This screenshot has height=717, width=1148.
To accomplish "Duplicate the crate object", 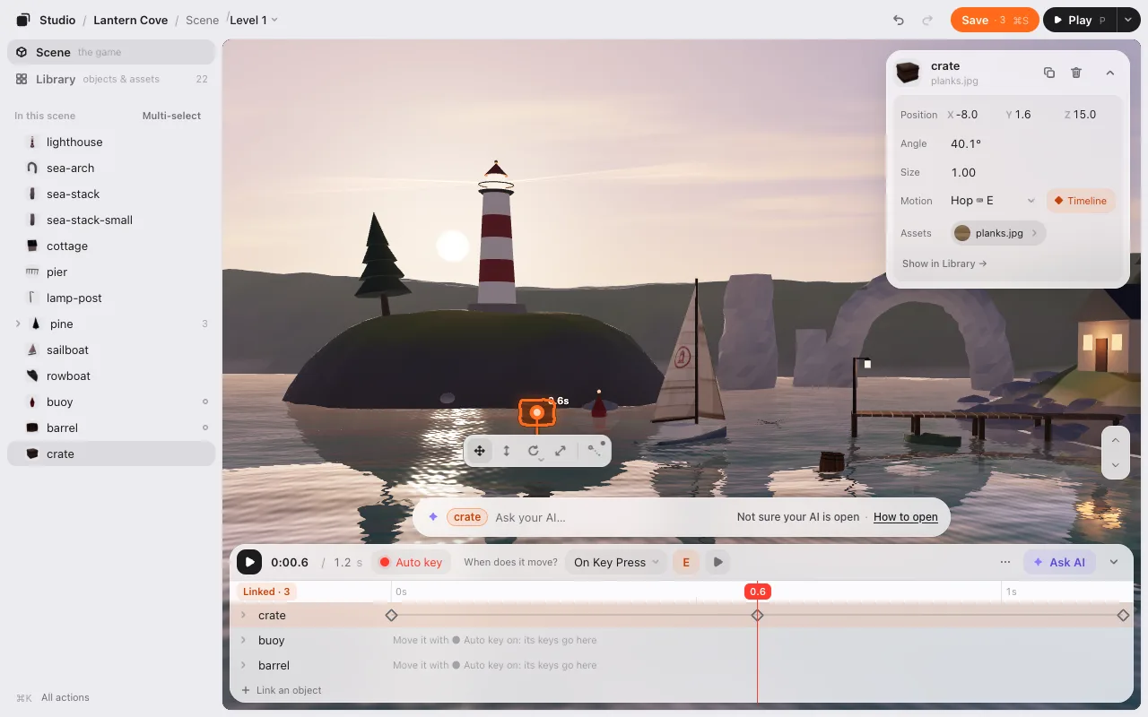I will 1049,73.
